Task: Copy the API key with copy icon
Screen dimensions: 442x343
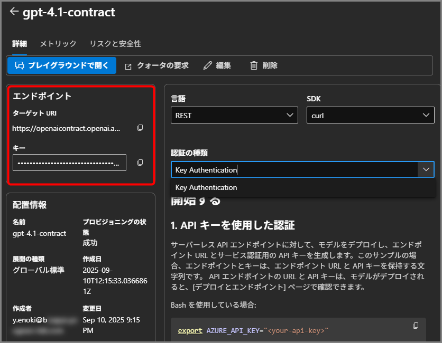Action: (x=140, y=163)
